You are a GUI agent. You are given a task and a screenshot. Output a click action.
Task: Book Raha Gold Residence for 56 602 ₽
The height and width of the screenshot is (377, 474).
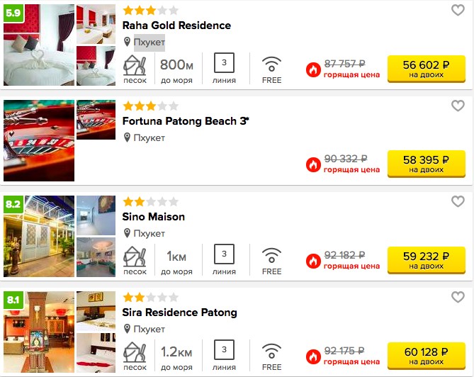click(427, 69)
